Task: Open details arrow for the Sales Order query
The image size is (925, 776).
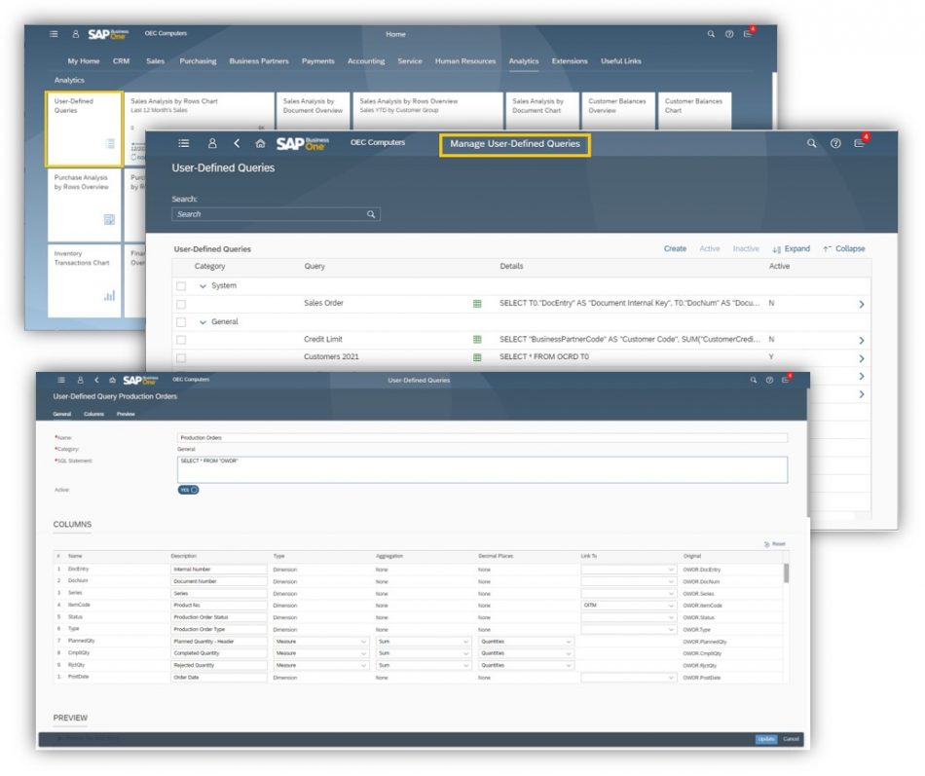Action: [862, 305]
